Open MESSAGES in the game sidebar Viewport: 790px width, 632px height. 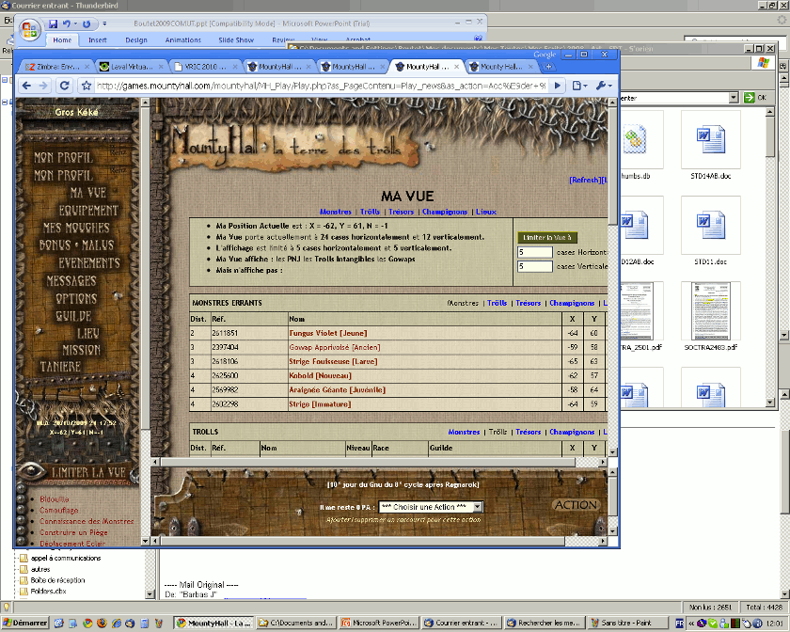click(71, 280)
